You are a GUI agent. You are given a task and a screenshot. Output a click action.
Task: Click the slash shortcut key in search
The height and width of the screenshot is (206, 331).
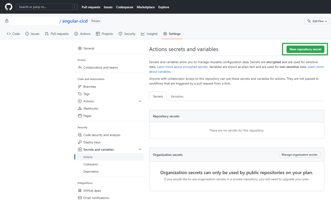pos(74,7)
